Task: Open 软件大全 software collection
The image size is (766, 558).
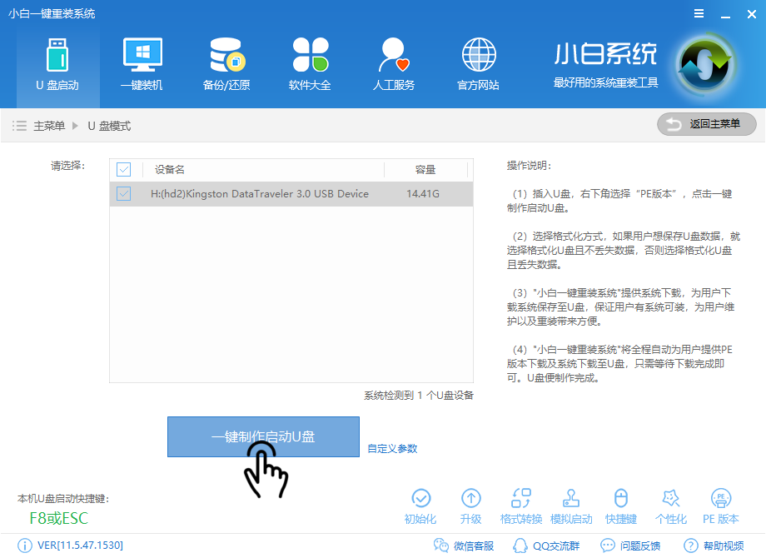Action: (x=310, y=62)
